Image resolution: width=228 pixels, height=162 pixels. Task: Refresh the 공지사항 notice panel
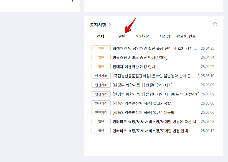point(215,24)
